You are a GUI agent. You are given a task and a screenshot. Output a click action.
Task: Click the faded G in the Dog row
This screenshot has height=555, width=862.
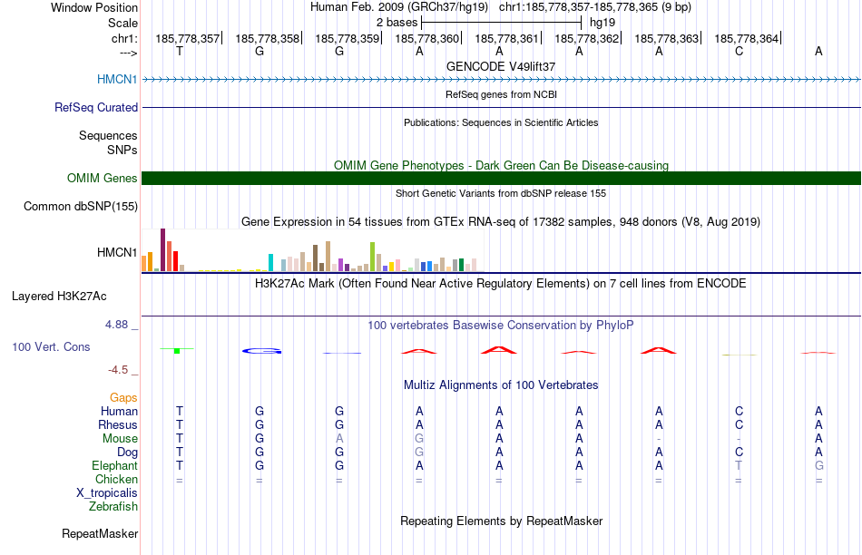(419, 452)
